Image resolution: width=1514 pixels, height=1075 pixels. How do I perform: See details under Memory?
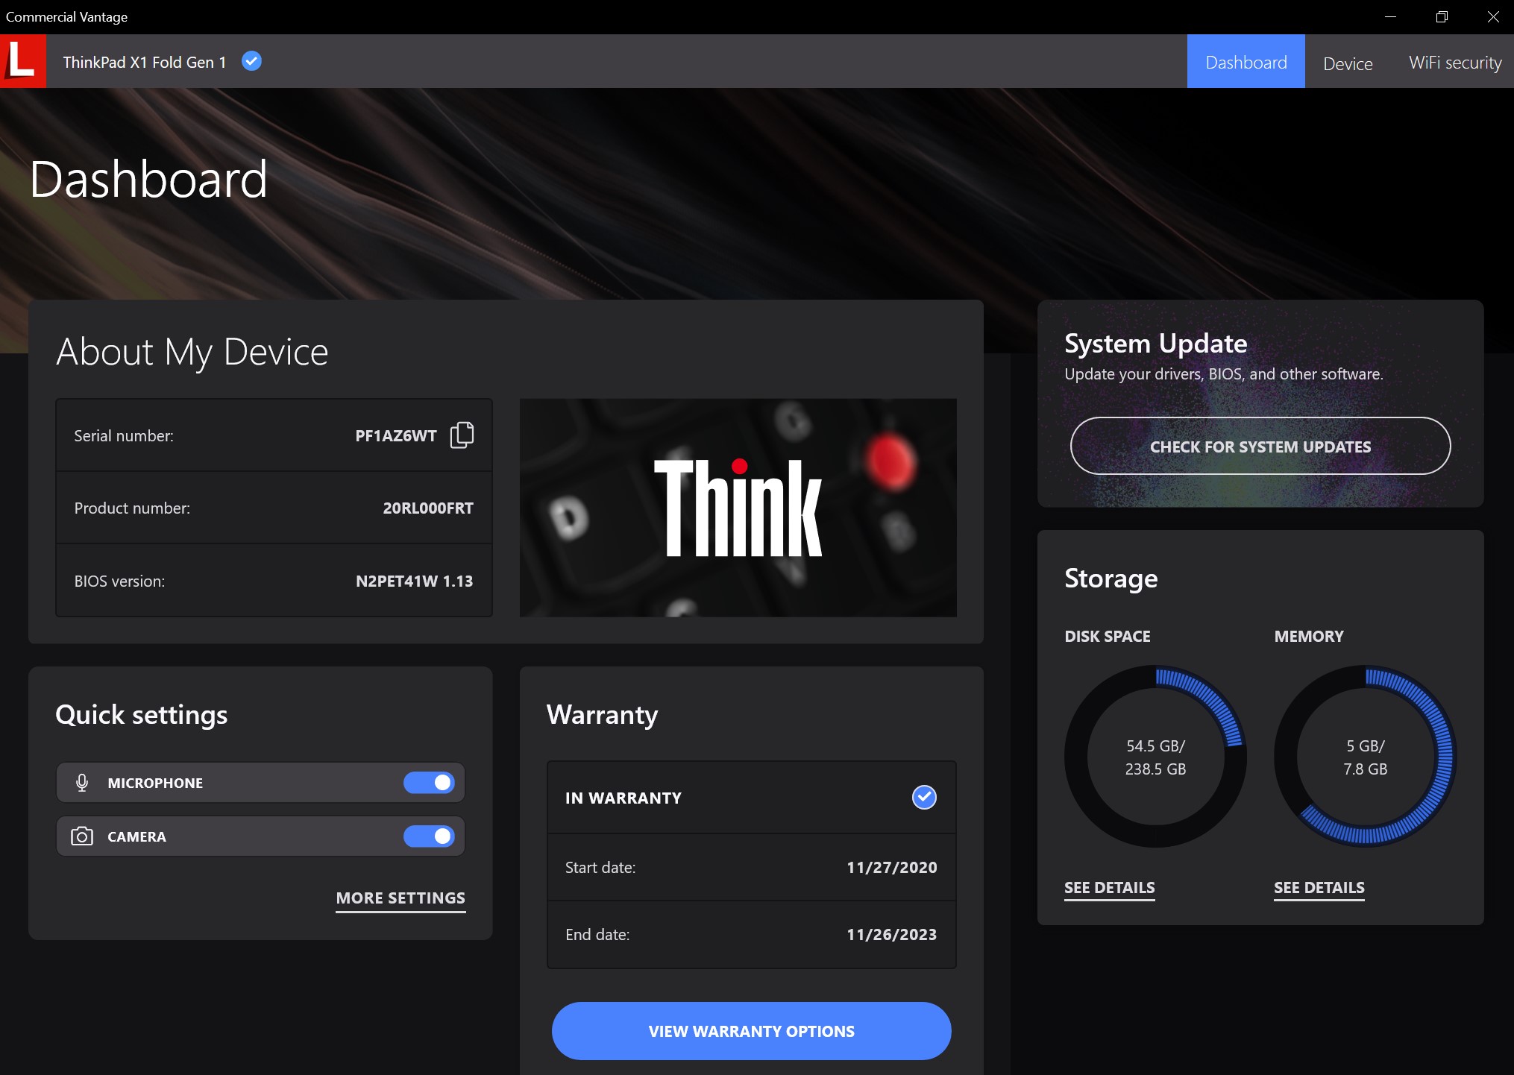click(1319, 888)
